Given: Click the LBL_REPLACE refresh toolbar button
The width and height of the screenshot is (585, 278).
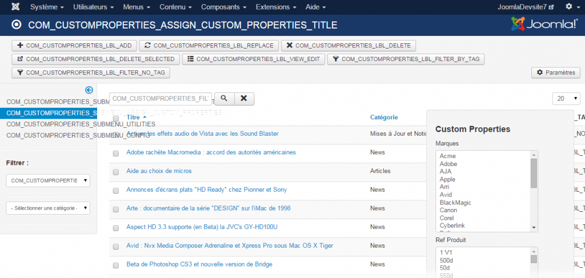Looking at the screenshot, I should pyautogui.click(x=209, y=46).
